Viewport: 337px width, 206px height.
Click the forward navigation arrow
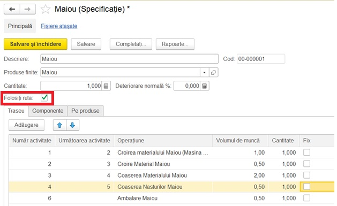click(x=27, y=9)
